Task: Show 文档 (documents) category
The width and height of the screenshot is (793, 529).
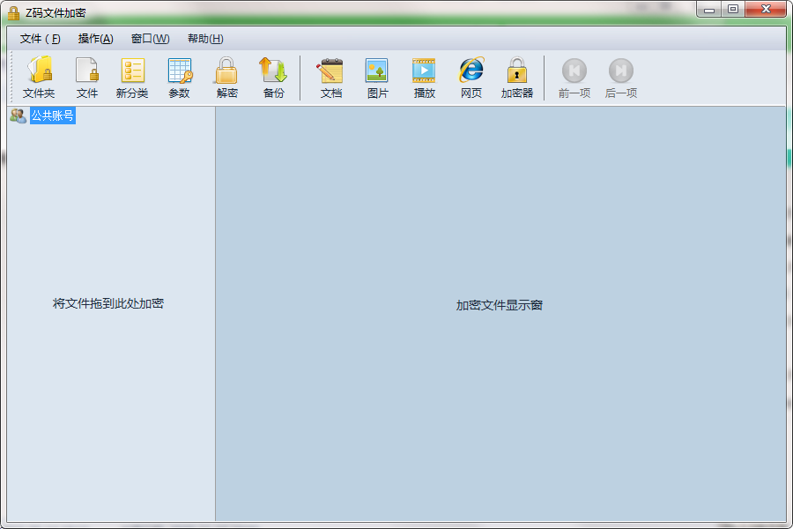Action: 330,78
